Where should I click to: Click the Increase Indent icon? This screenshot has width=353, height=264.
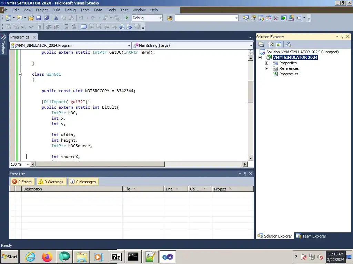click(x=56, y=27)
